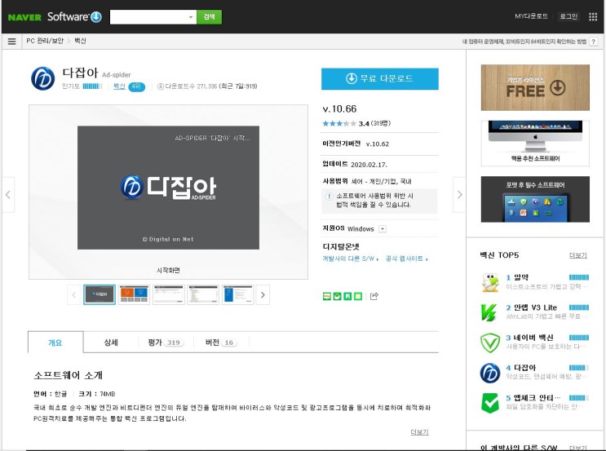
Task: Click the 앱체크 green check icon
Action: (490, 403)
